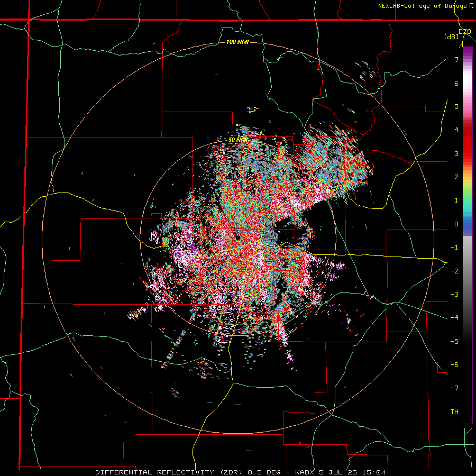Click the -7 value on color scale

[454, 388]
